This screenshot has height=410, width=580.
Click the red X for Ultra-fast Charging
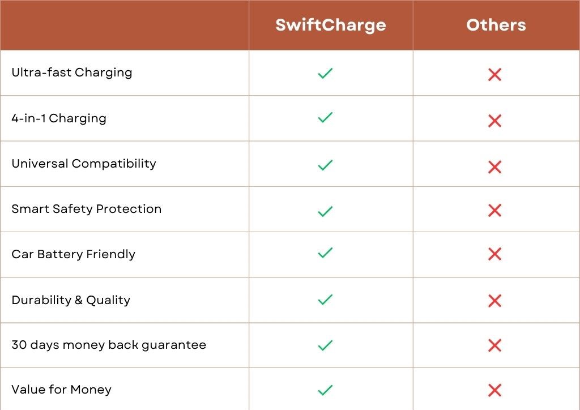494,74
